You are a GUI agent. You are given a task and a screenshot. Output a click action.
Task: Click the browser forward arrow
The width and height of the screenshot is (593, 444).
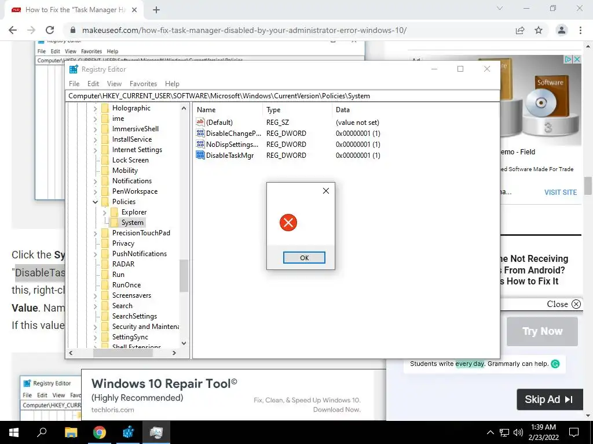[x=31, y=30]
